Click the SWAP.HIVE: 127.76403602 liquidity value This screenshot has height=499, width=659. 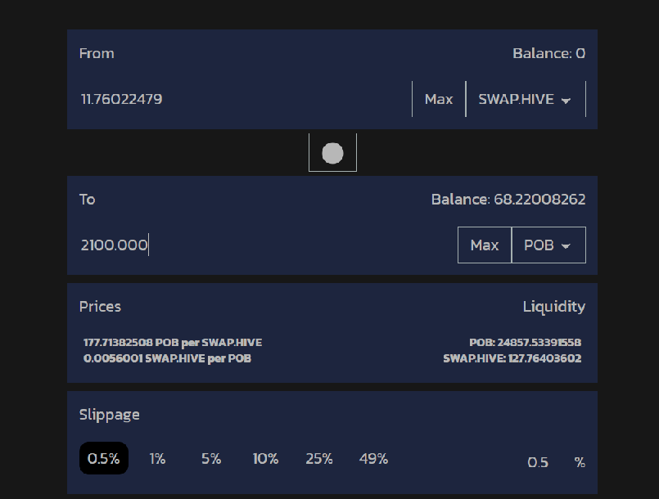point(512,358)
